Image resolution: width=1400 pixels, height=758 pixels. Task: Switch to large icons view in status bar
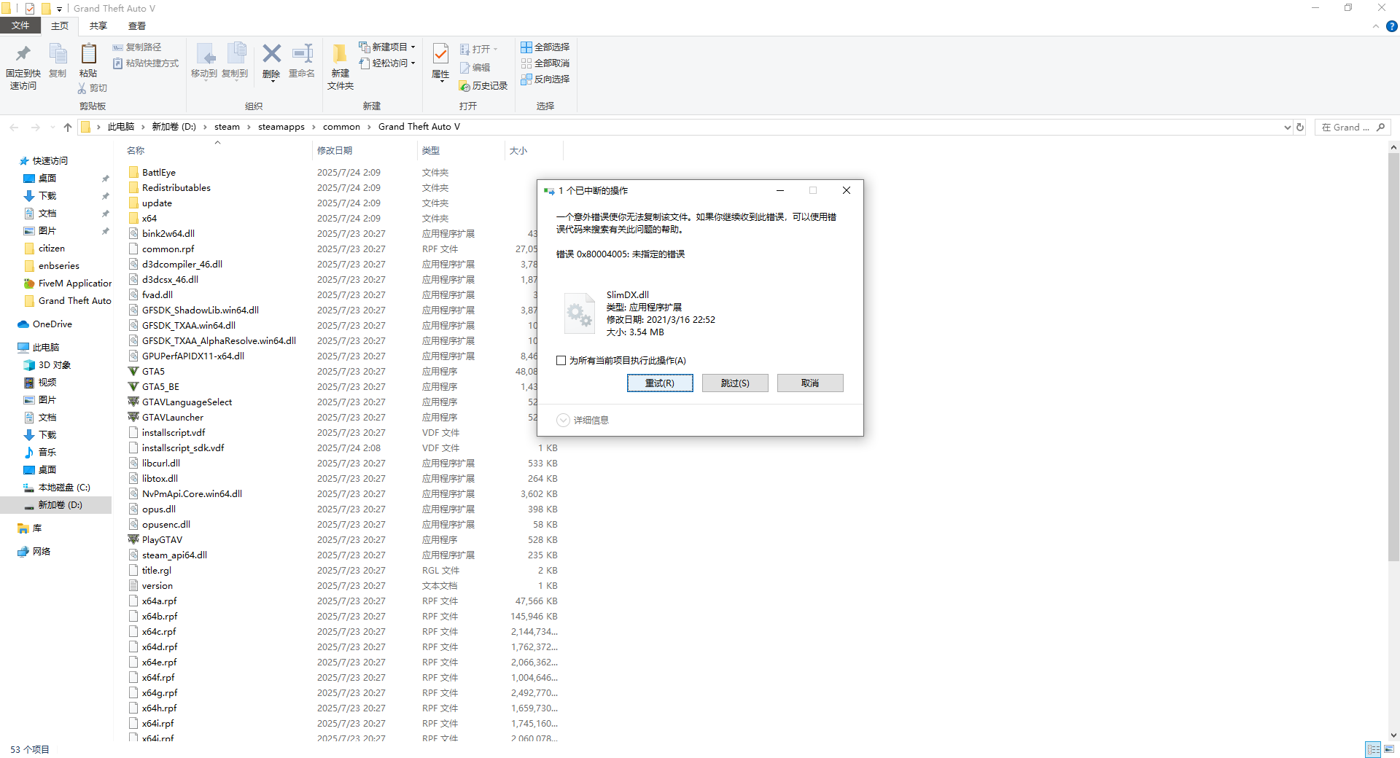1389,749
